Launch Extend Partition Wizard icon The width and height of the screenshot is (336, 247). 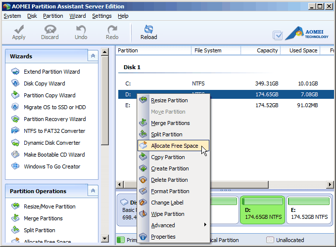click(x=15, y=72)
